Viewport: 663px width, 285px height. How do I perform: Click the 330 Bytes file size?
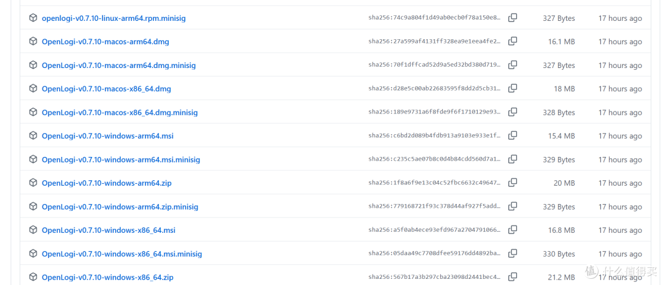[559, 254]
